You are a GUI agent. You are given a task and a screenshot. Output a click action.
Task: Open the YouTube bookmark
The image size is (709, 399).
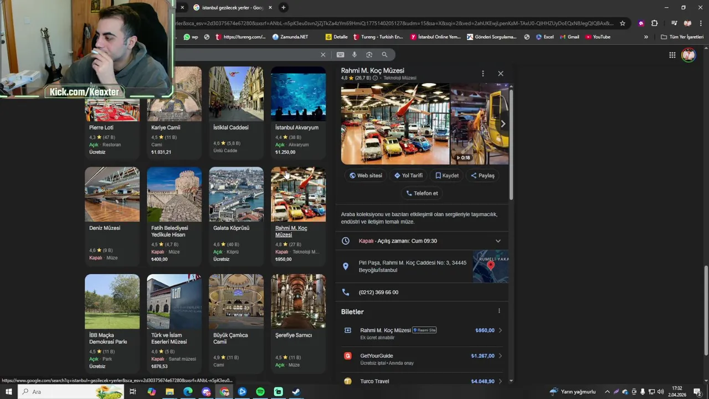coord(598,37)
